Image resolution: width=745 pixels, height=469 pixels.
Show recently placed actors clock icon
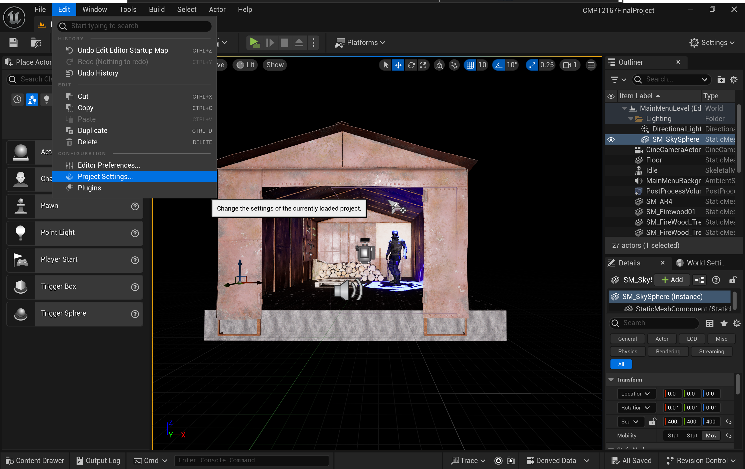pyautogui.click(x=17, y=99)
